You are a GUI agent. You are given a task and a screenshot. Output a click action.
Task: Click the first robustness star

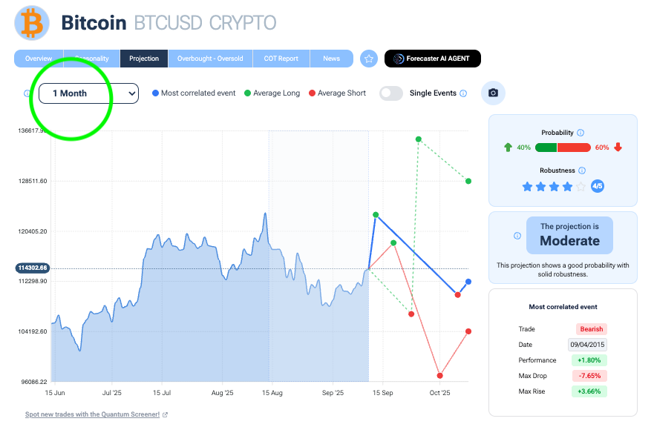tap(527, 187)
